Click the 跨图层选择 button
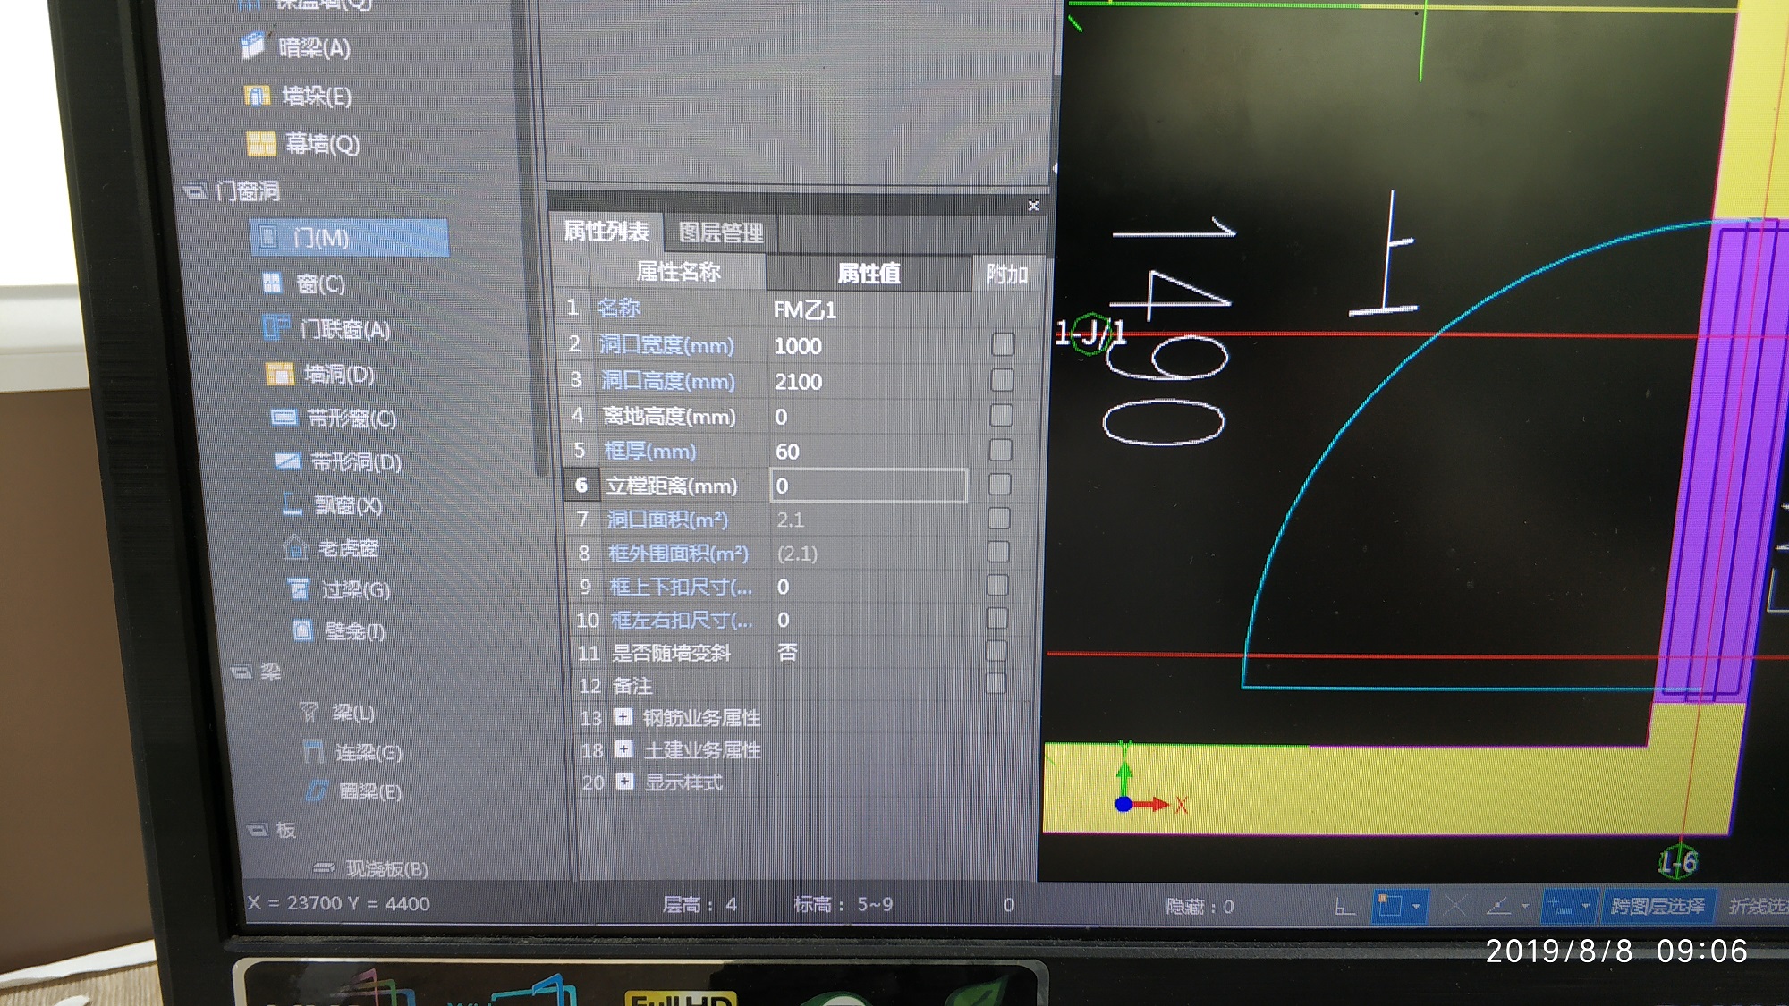The width and height of the screenshot is (1789, 1006). click(1658, 907)
